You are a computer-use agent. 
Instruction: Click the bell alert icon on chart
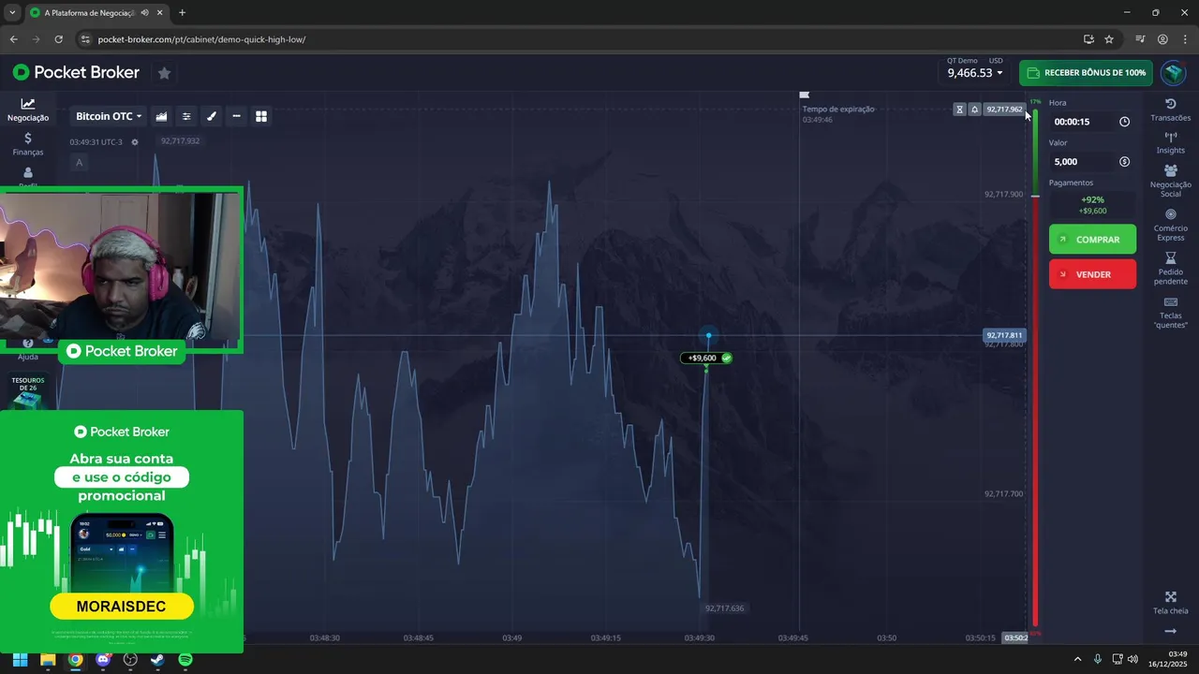click(x=974, y=110)
